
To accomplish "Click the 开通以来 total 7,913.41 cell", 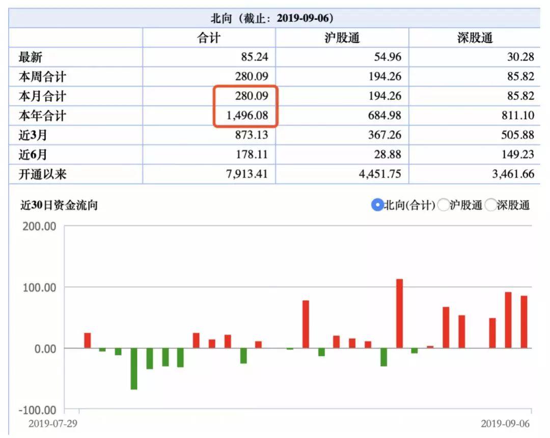I will [x=247, y=174].
